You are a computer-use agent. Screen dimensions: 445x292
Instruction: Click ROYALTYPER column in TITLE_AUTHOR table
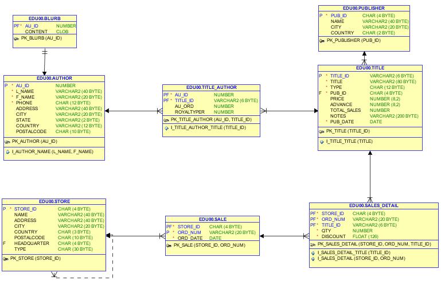coord(190,112)
